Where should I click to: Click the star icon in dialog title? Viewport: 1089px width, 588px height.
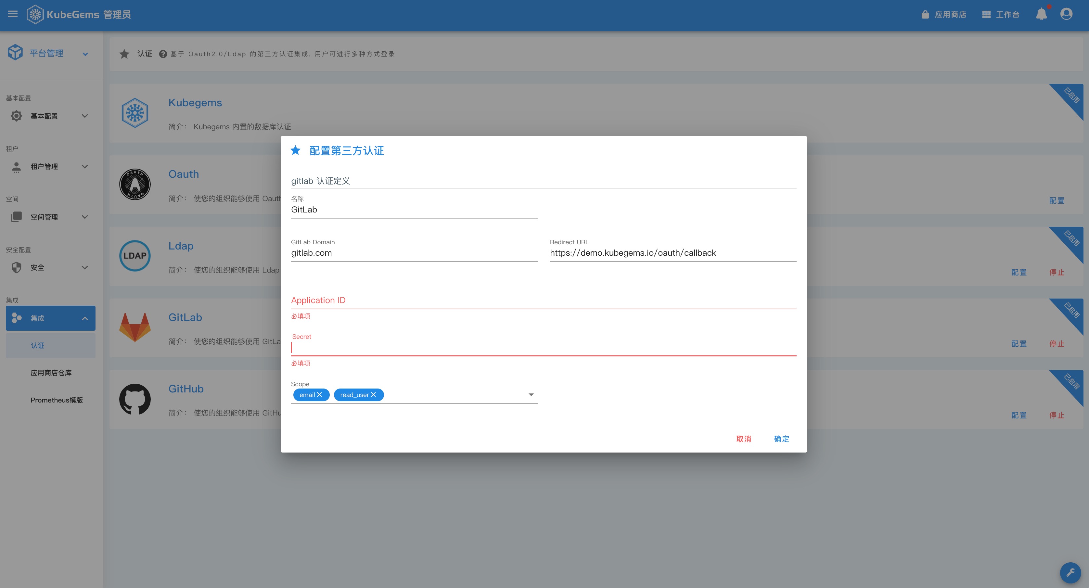[296, 150]
